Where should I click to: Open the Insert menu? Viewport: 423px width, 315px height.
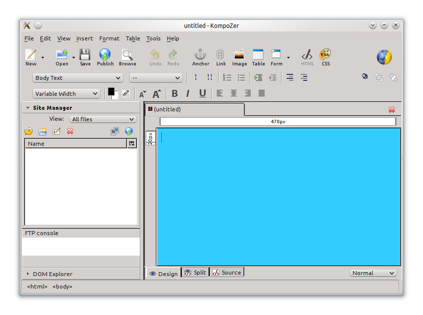click(84, 38)
